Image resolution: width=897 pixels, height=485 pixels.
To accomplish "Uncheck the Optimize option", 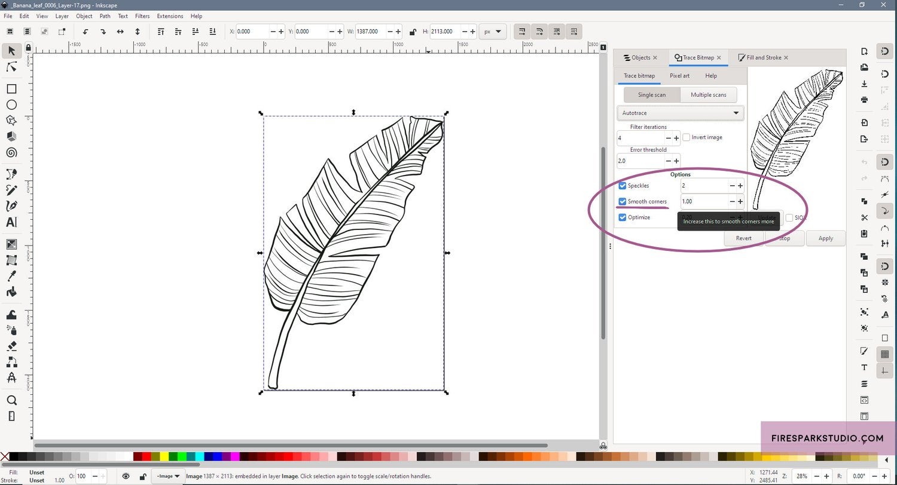I will [x=623, y=217].
